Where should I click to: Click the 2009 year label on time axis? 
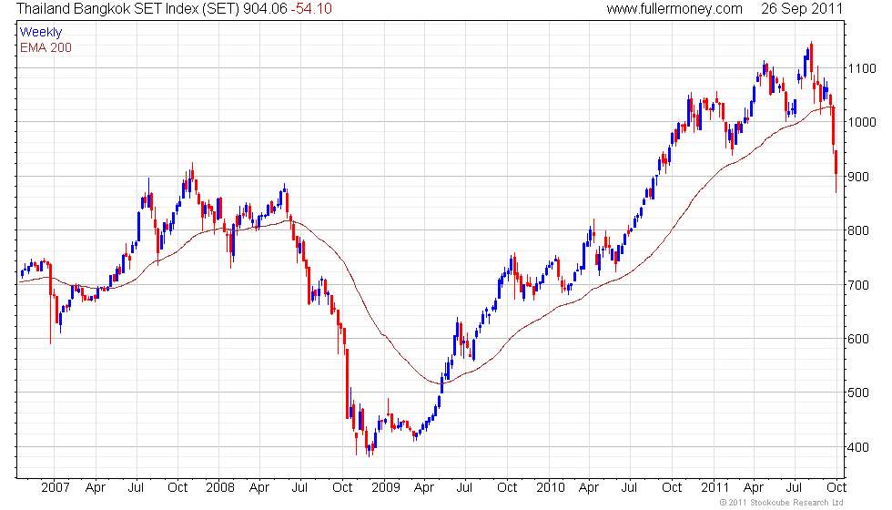point(386,487)
